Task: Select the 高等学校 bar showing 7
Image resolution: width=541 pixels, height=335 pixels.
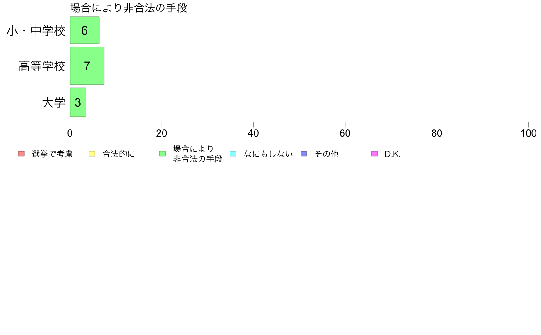Action: click(87, 66)
